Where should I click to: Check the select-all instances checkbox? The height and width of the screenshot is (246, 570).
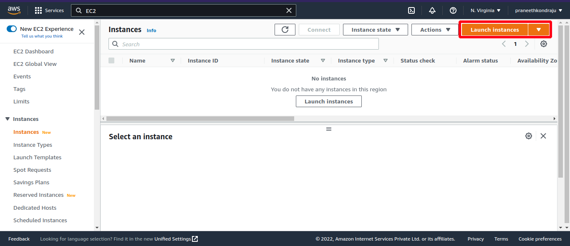(x=111, y=60)
